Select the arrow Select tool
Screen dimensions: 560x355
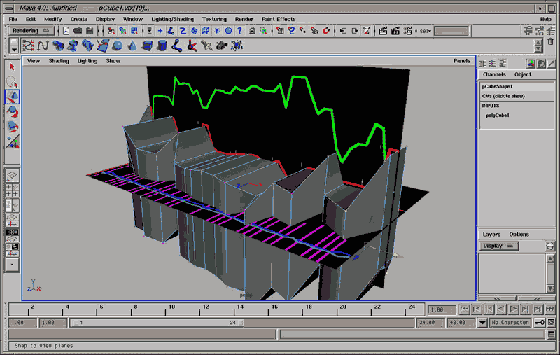click(12, 67)
